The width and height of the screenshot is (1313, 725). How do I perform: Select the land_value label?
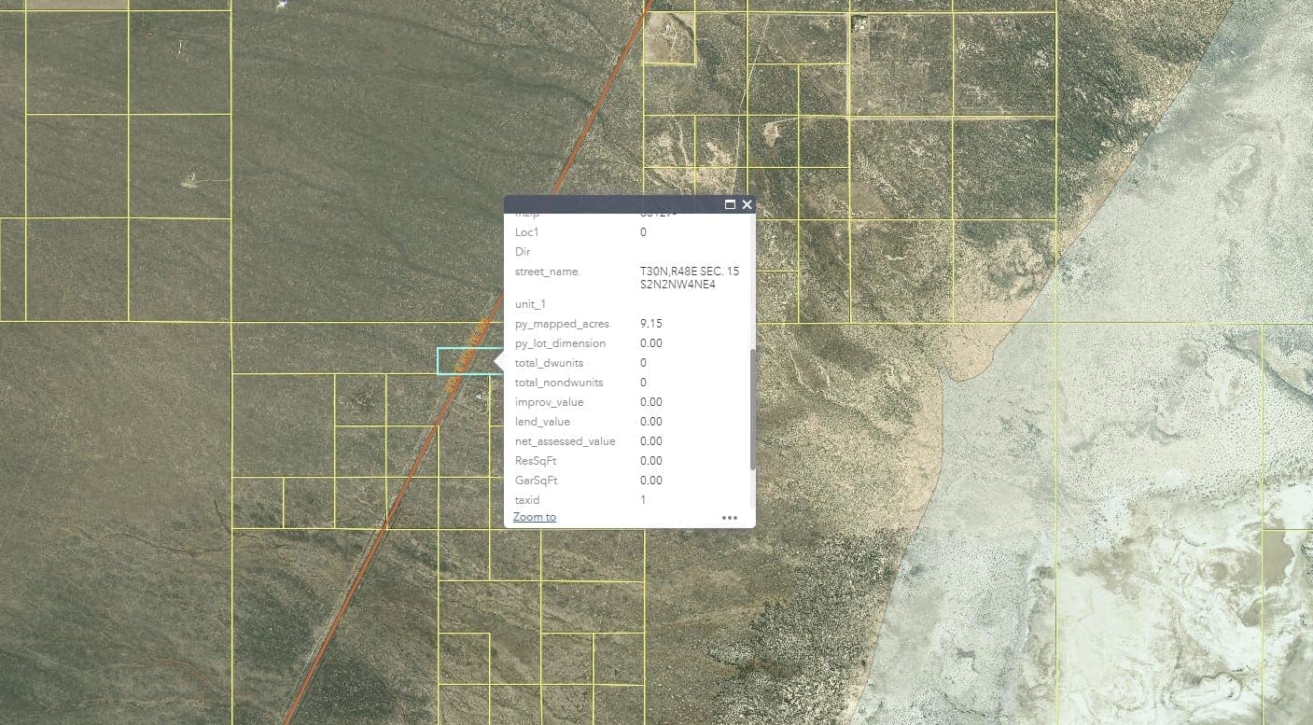[x=543, y=422]
